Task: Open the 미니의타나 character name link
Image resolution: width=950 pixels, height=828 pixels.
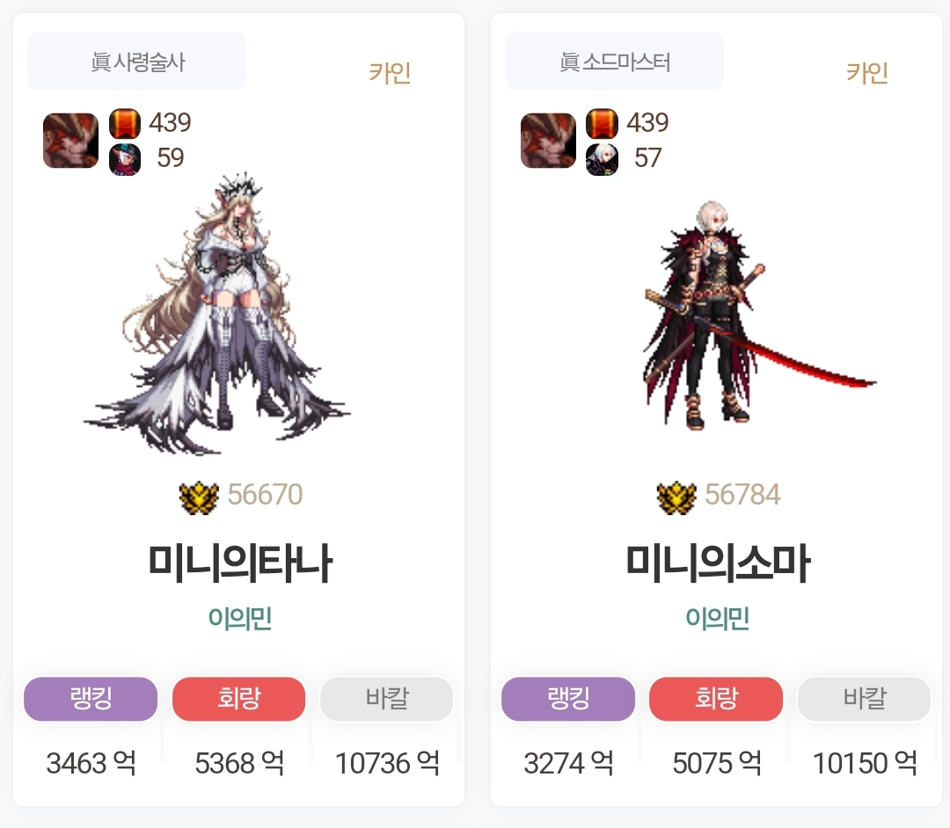Action: point(240,563)
